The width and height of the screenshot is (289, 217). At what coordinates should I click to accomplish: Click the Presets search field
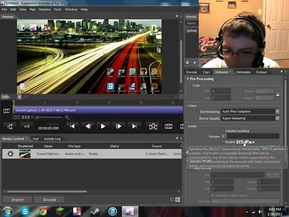click(x=191, y=24)
